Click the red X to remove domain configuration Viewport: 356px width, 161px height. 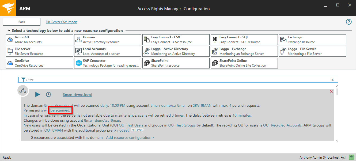pos(331,91)
